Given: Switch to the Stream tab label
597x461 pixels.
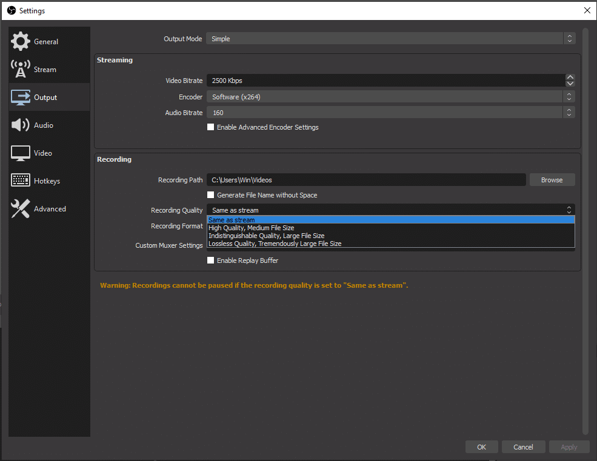Looking at the screenshot, I should (x=45, y=69).
